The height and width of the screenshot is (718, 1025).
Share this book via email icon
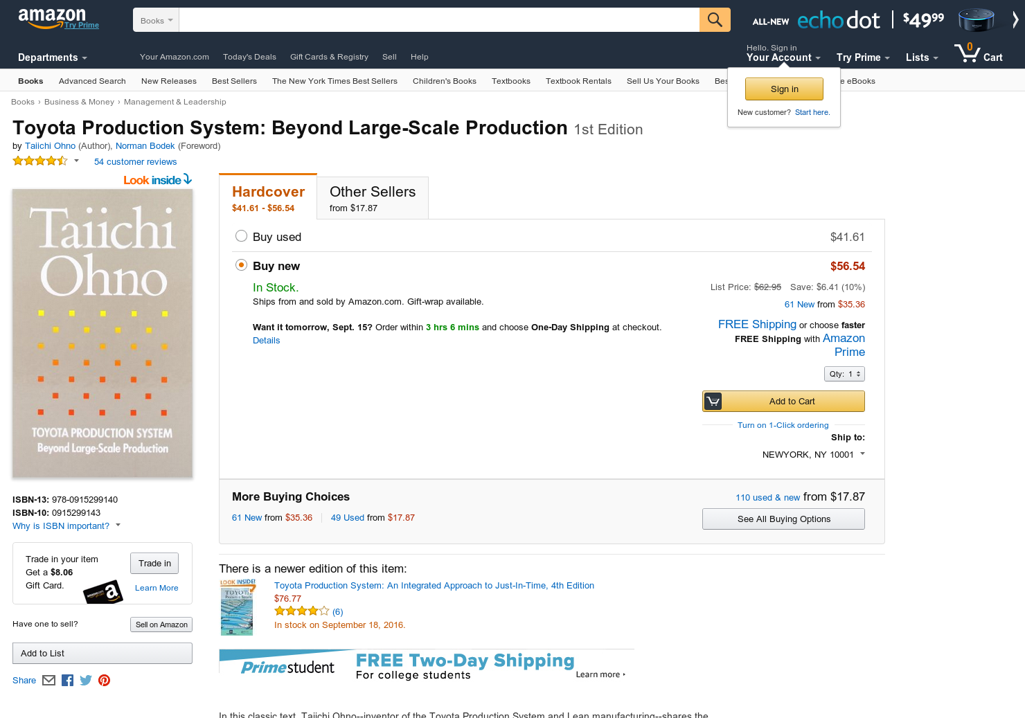click(48, 681)
